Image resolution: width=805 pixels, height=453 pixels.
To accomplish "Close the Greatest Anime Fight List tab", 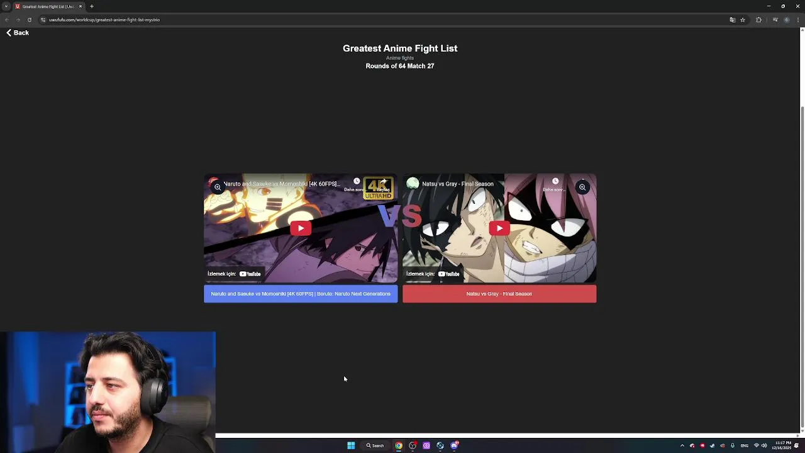I will point(80,6).
